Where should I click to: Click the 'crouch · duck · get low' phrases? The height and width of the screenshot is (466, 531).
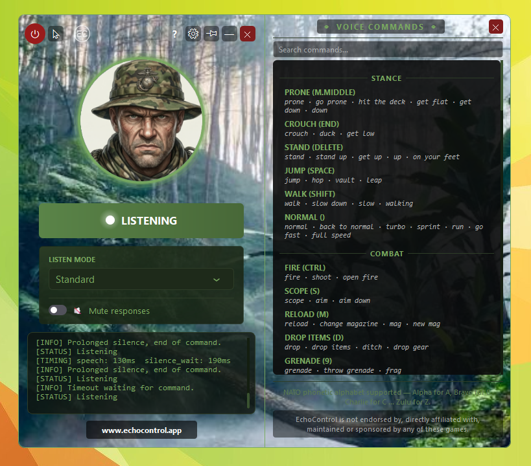click(x=329, y=133)
